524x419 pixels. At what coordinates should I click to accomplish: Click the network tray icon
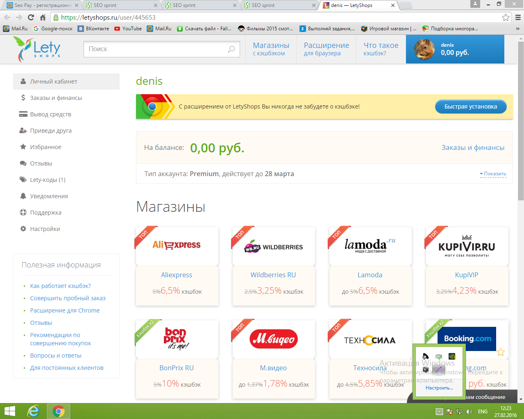pos(459,412)
